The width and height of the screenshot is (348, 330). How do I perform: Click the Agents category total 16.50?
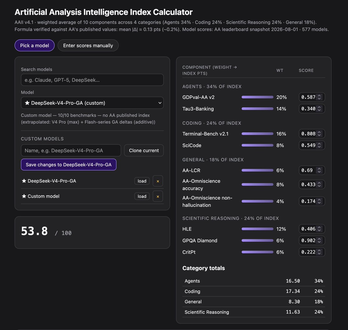click(x=293, y=281)
